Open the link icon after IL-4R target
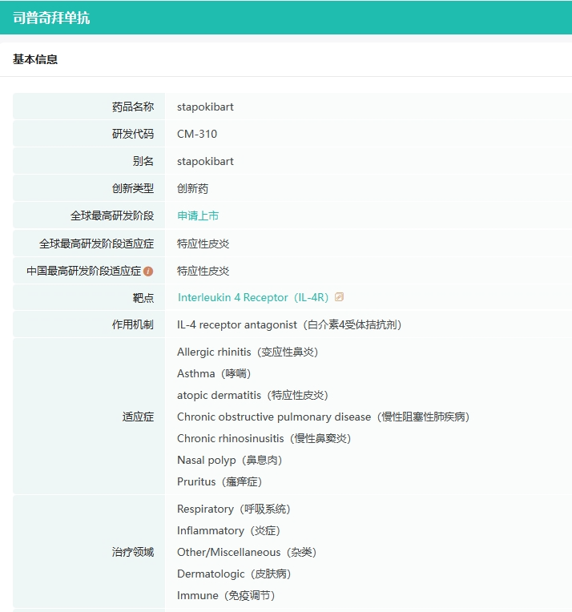 tap(340, 297)
